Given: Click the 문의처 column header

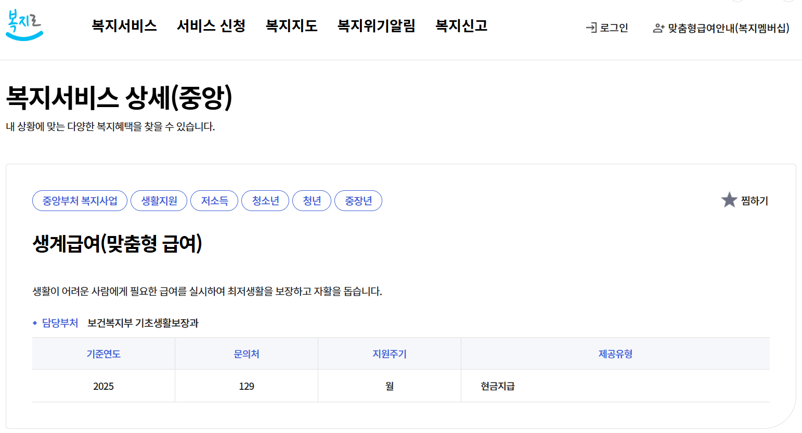Looking at the screenshot, I should (247, 354).
